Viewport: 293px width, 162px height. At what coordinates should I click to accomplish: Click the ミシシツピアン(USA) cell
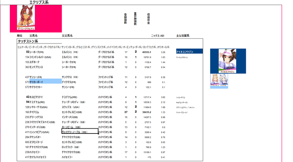39,132
